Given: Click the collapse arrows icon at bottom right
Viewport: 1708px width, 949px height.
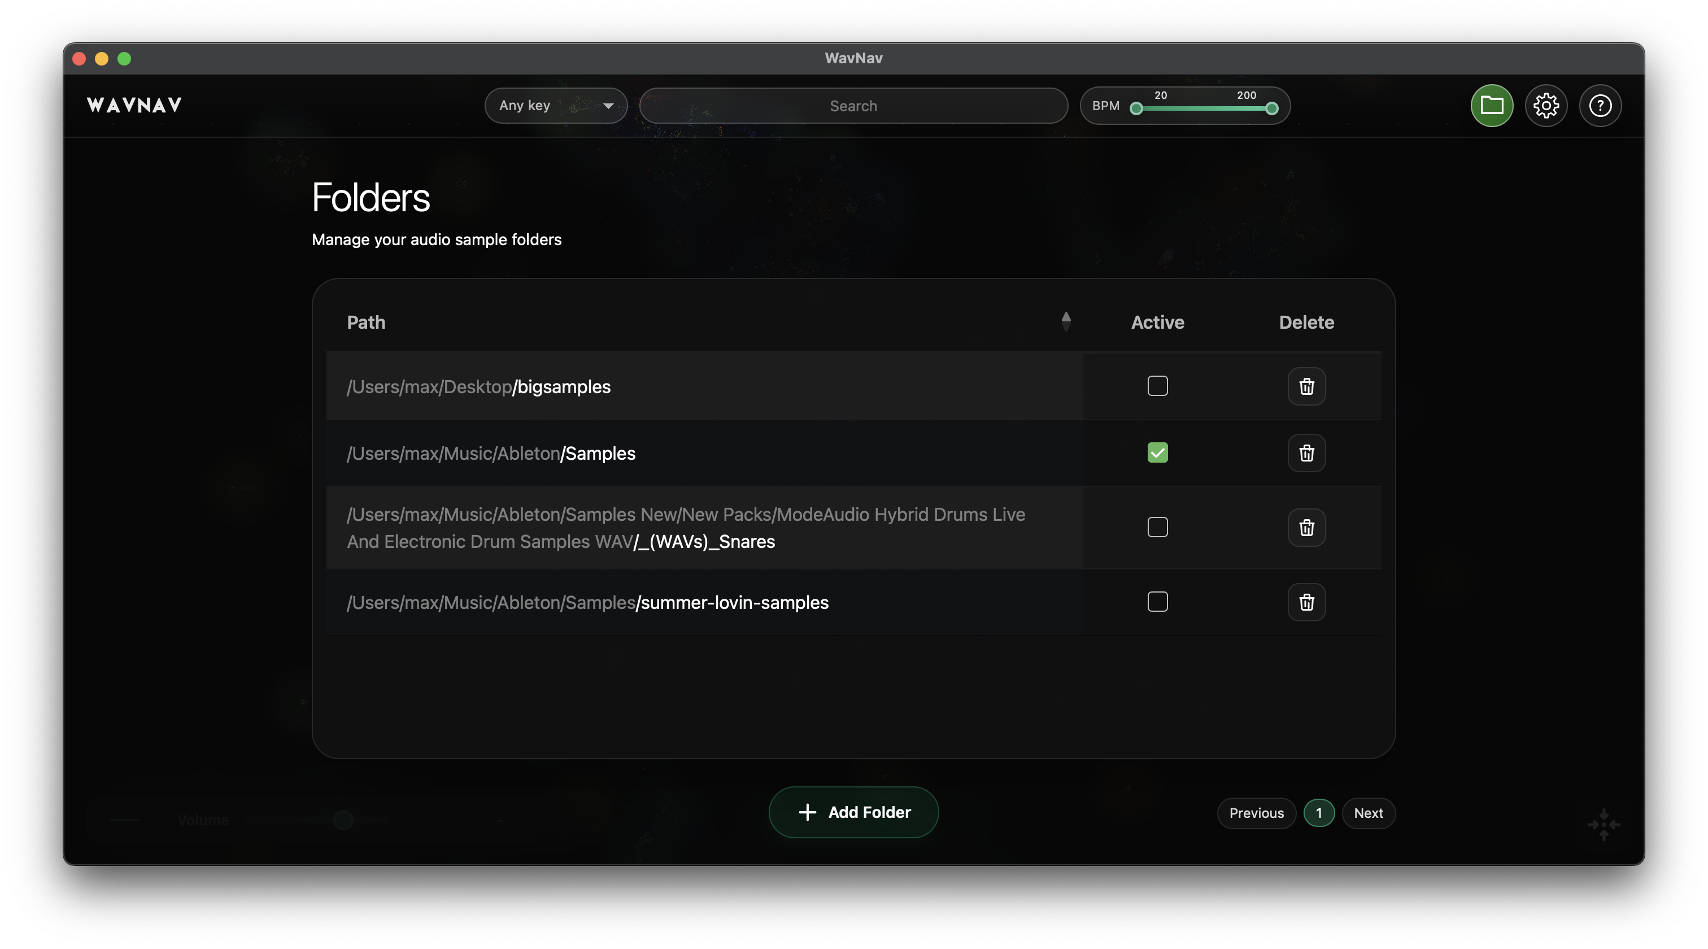Looking at the screenshot, I should click(1604, 824).
